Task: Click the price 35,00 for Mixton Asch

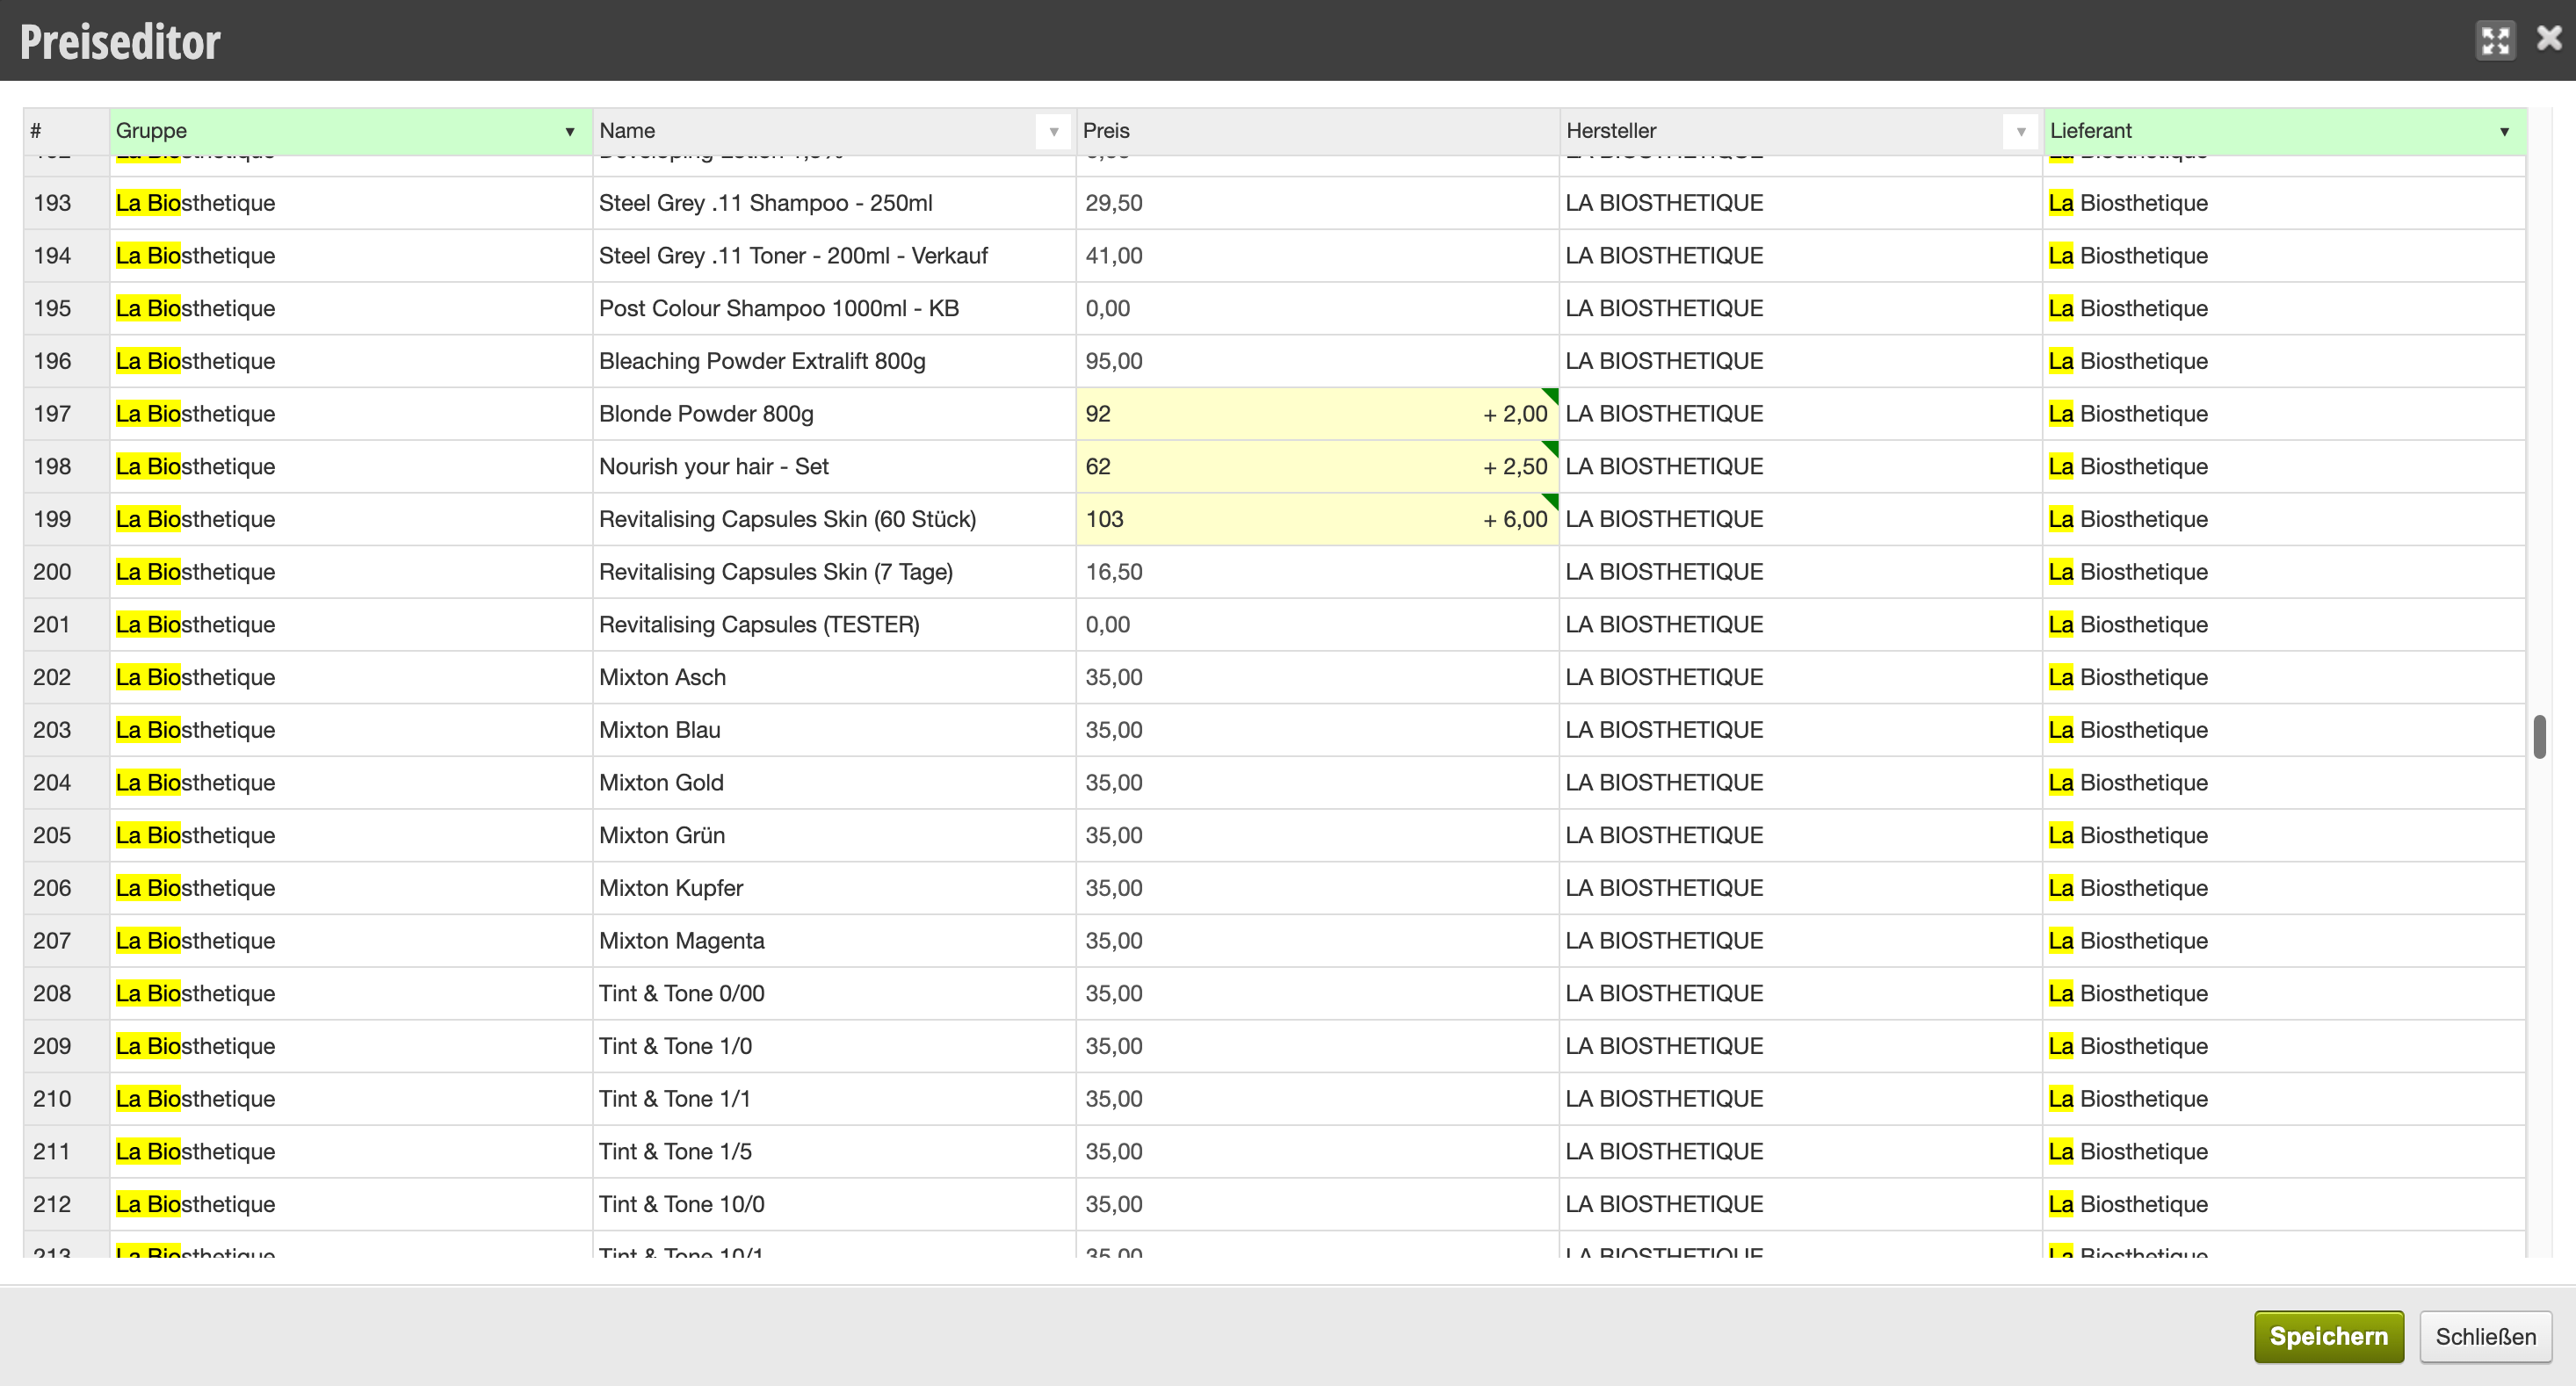Action: click(1317, 677)
